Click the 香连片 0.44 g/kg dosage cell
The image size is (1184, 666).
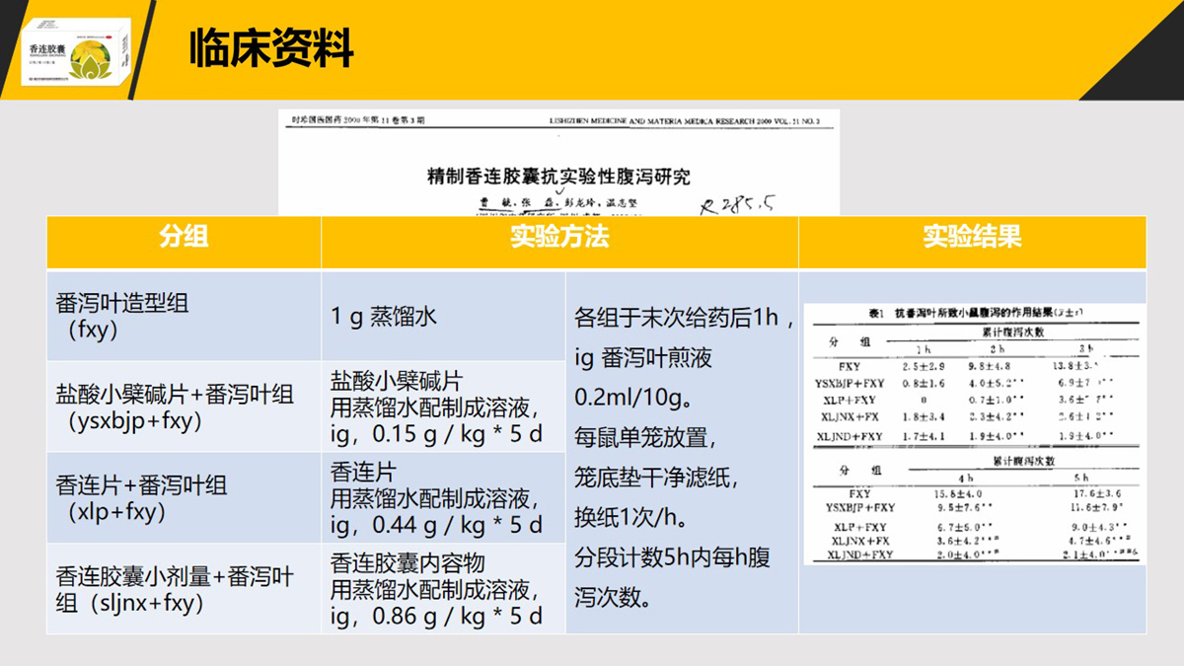[x=443, y=497]
